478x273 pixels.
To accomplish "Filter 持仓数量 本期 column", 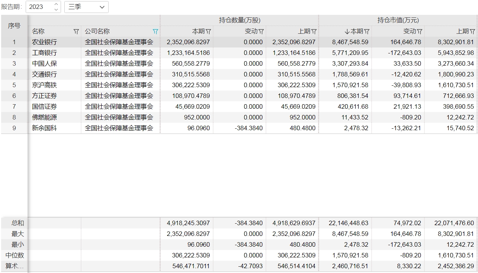I will pos(208,32).
